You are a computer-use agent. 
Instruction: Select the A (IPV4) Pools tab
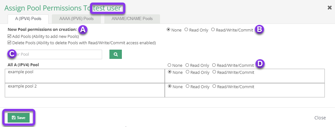[28, 19]
